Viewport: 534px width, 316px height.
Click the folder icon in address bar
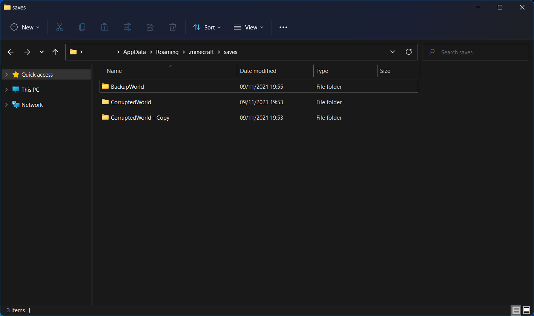(x=73, y=52)
